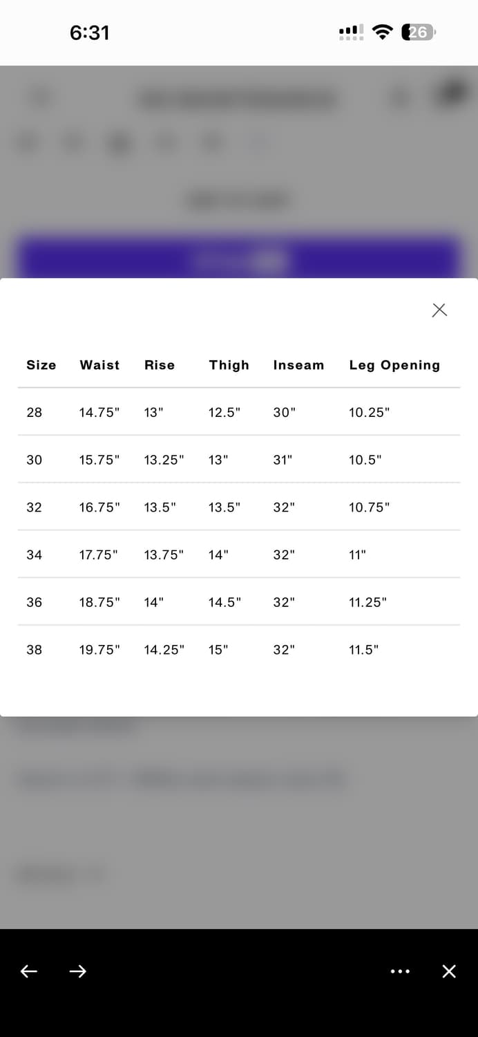Click the size 32 row label
This screenshot has height=1037, width=478.
35,507
